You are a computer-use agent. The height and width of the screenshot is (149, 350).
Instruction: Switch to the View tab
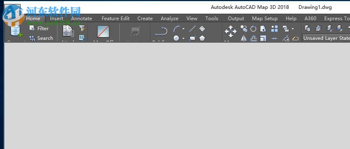coord(192,19)
